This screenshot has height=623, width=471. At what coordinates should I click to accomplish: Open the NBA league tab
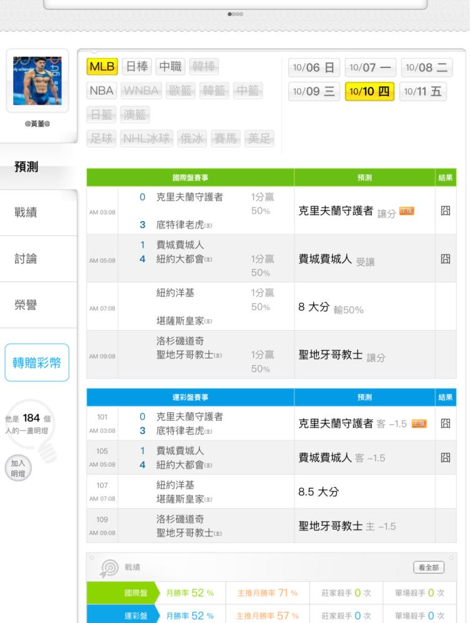[x=102, y=90]
